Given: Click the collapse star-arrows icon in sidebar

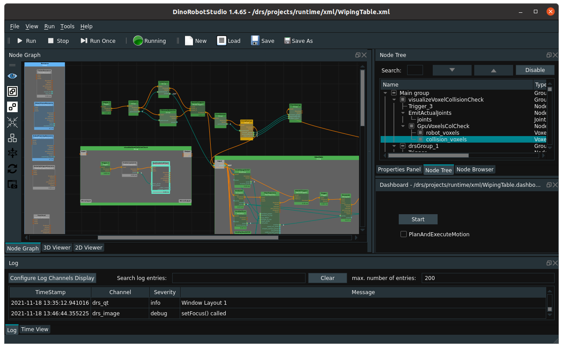Looking at the screenshot, I should (12, 153).
